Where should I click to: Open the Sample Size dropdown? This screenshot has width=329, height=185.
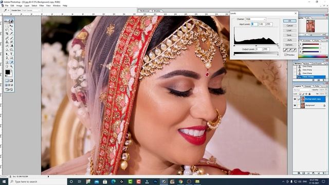tap(31, 10)
